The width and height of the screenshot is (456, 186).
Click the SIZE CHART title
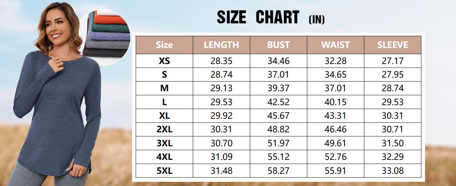258,18
